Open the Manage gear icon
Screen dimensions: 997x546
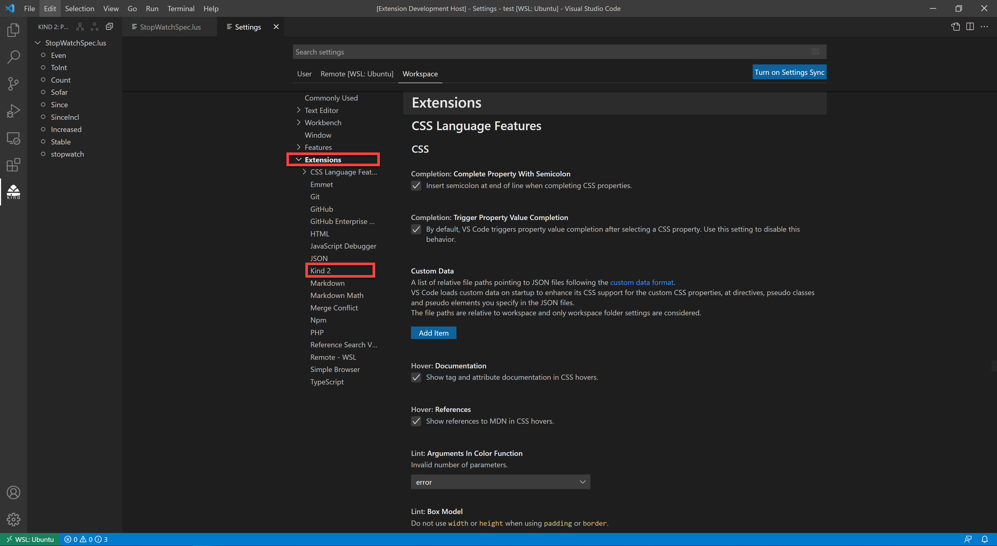point(13,519)
